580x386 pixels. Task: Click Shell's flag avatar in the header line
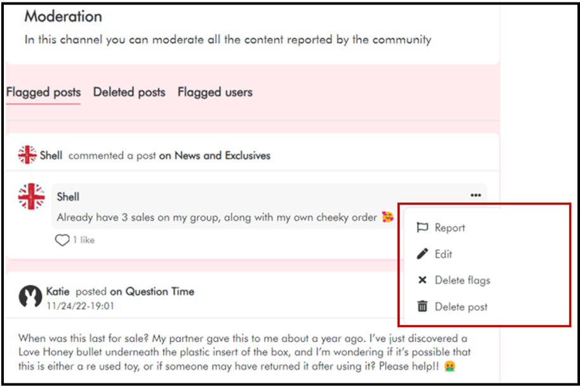point(27,155)
